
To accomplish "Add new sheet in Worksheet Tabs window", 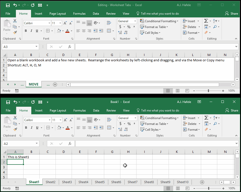I will [55, 84].
